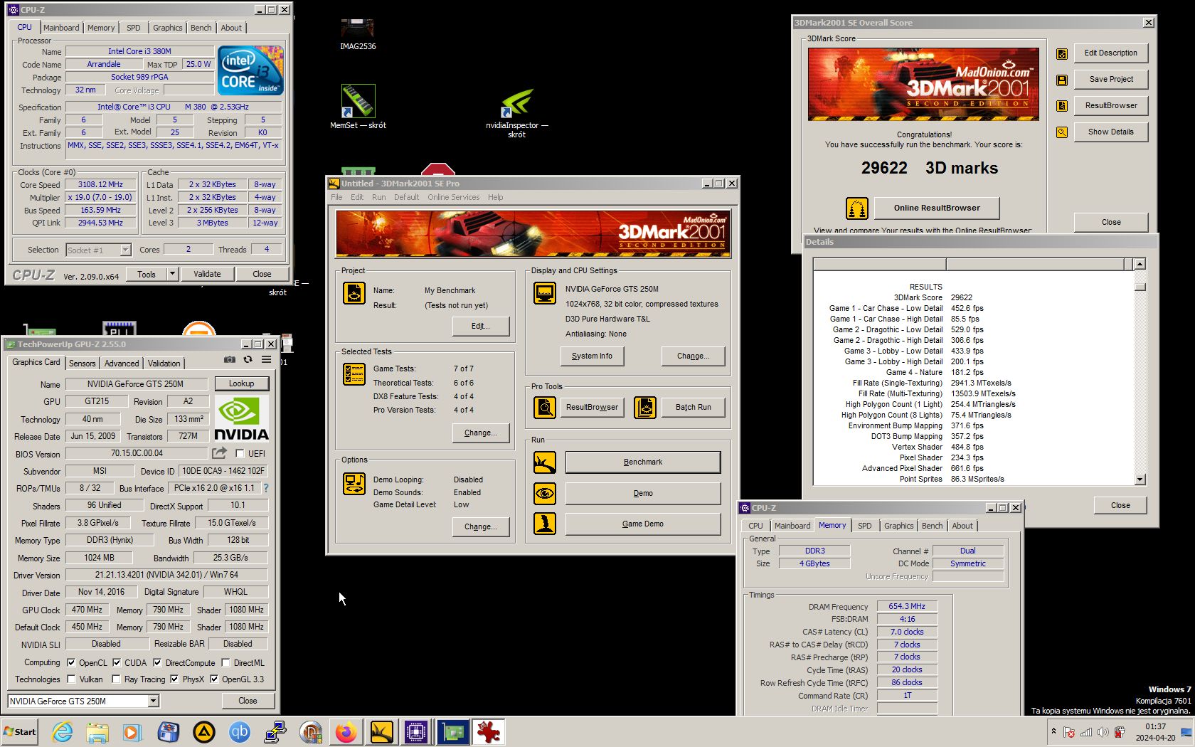Click the Options icon in 3DMark

(354, 484)
